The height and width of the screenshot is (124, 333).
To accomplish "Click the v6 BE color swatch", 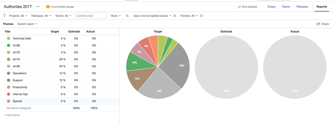I will [x=8, y=66].
